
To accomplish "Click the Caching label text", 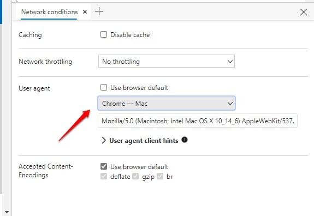I will 30,35.
